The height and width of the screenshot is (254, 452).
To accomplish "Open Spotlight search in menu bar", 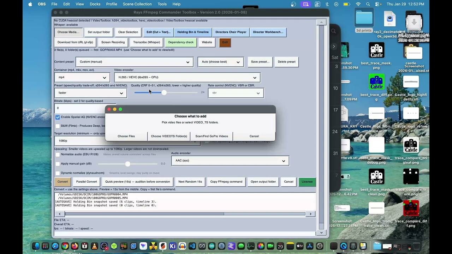I will (x=368, y=4).
